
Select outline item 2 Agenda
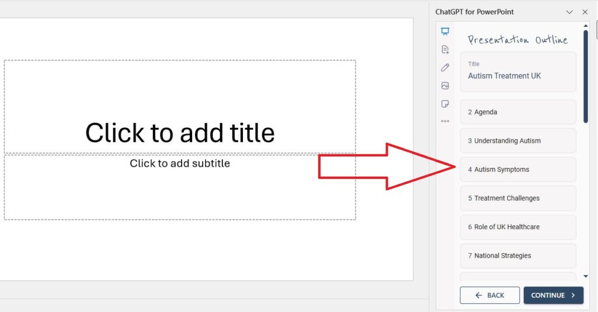point(518,112)
